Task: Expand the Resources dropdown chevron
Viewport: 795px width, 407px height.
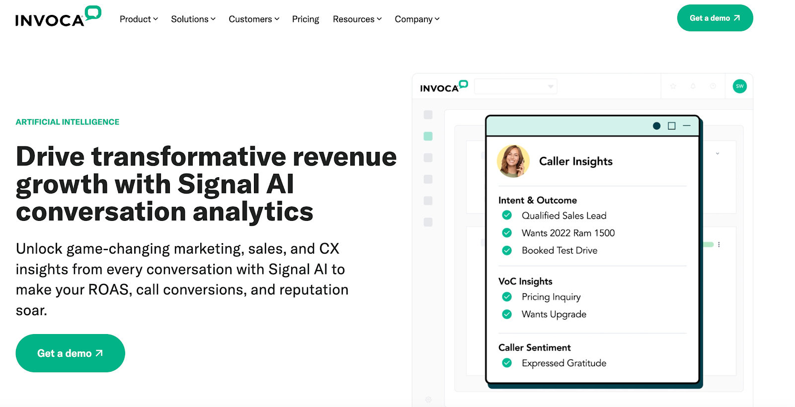Action: tap(379, 19)
